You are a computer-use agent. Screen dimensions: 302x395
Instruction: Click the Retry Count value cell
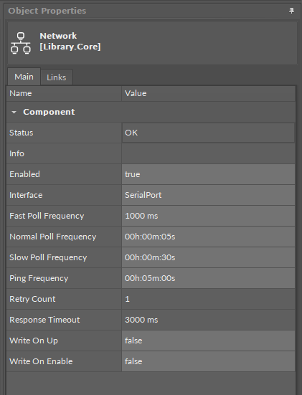tap(208, 299)
